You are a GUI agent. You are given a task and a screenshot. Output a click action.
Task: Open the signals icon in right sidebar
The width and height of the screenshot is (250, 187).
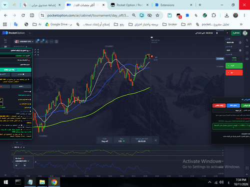pos(247,46)
